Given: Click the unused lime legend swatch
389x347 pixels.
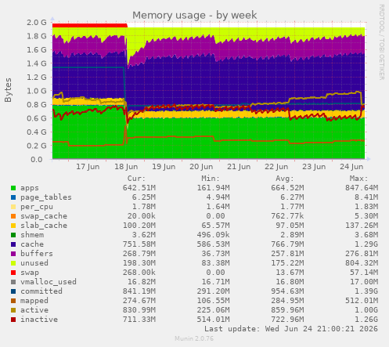Looking at the screenshot, I should [13, 263].
